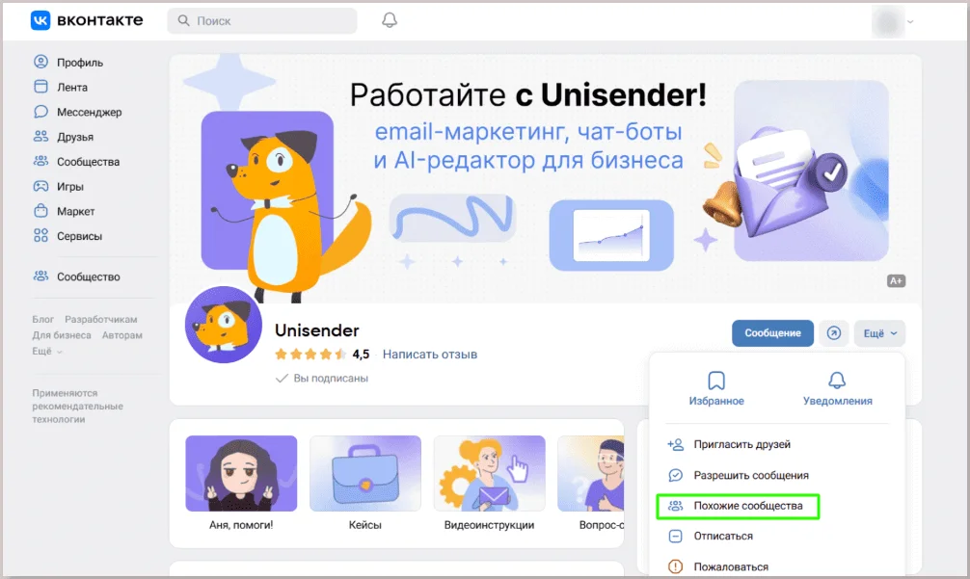Click the Unisender community name
The width and height of the screenshot is (970, 579).
point(316,330)
